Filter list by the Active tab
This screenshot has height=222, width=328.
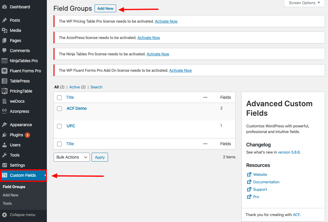[74, 87]
